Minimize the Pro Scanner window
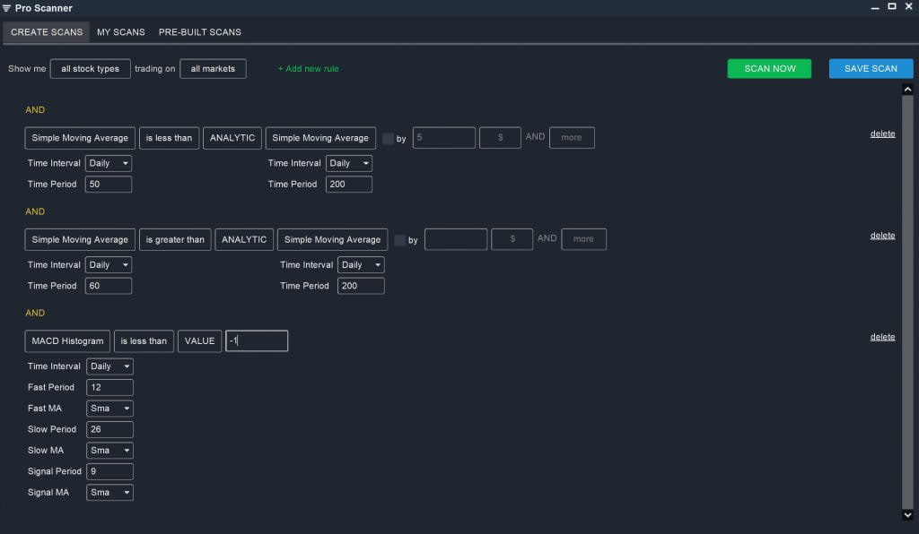The width and height of the screenshot is (919, 534). [874, 7]
